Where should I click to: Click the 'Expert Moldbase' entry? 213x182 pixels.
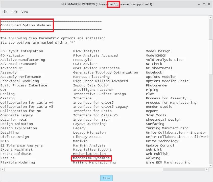16,154
